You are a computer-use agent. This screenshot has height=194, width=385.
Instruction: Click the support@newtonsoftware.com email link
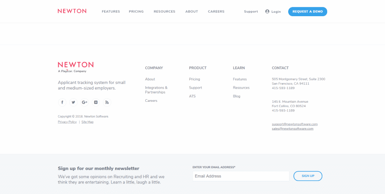pos(295,124)
